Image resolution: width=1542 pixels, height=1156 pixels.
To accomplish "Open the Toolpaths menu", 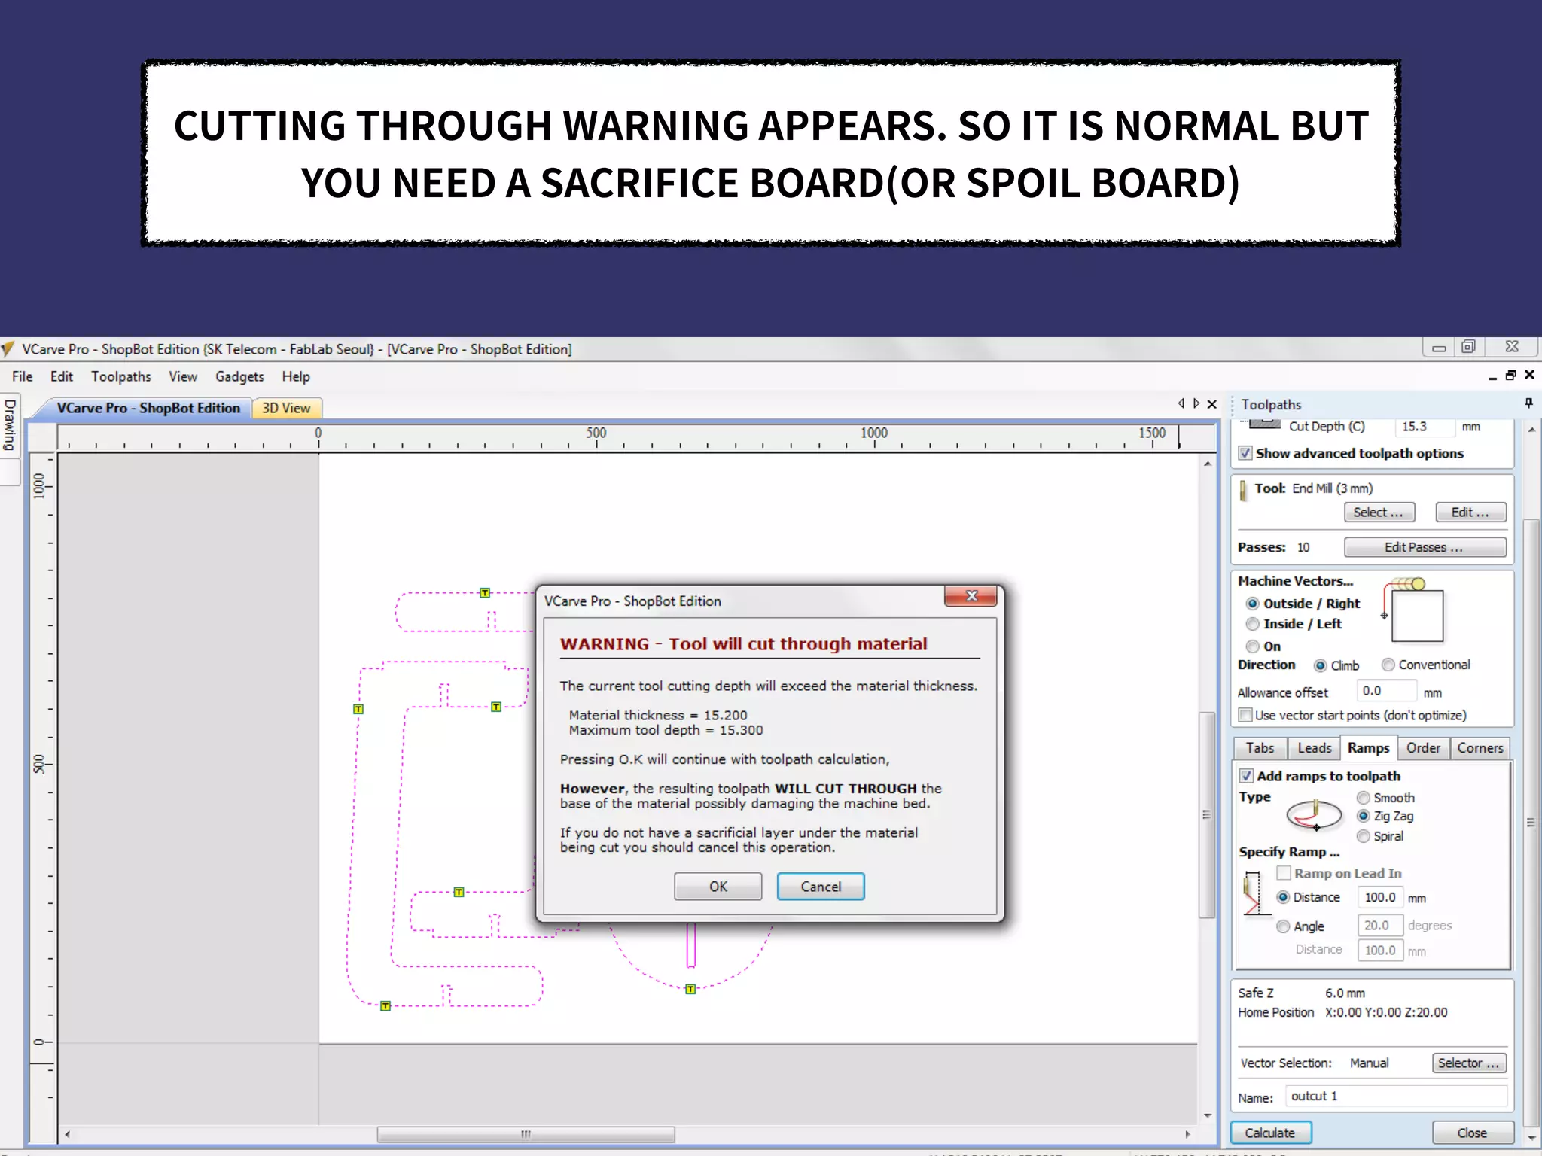I will (120, 376).
